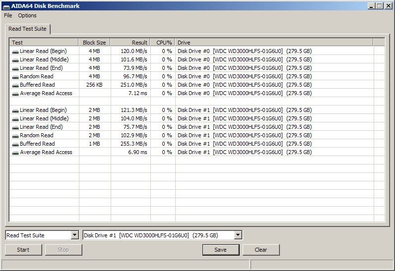The width and height of the screenshot is (395, 271).
Task: Click disk icon of Buffered Read 256 KB row
Action: [15, 86]
